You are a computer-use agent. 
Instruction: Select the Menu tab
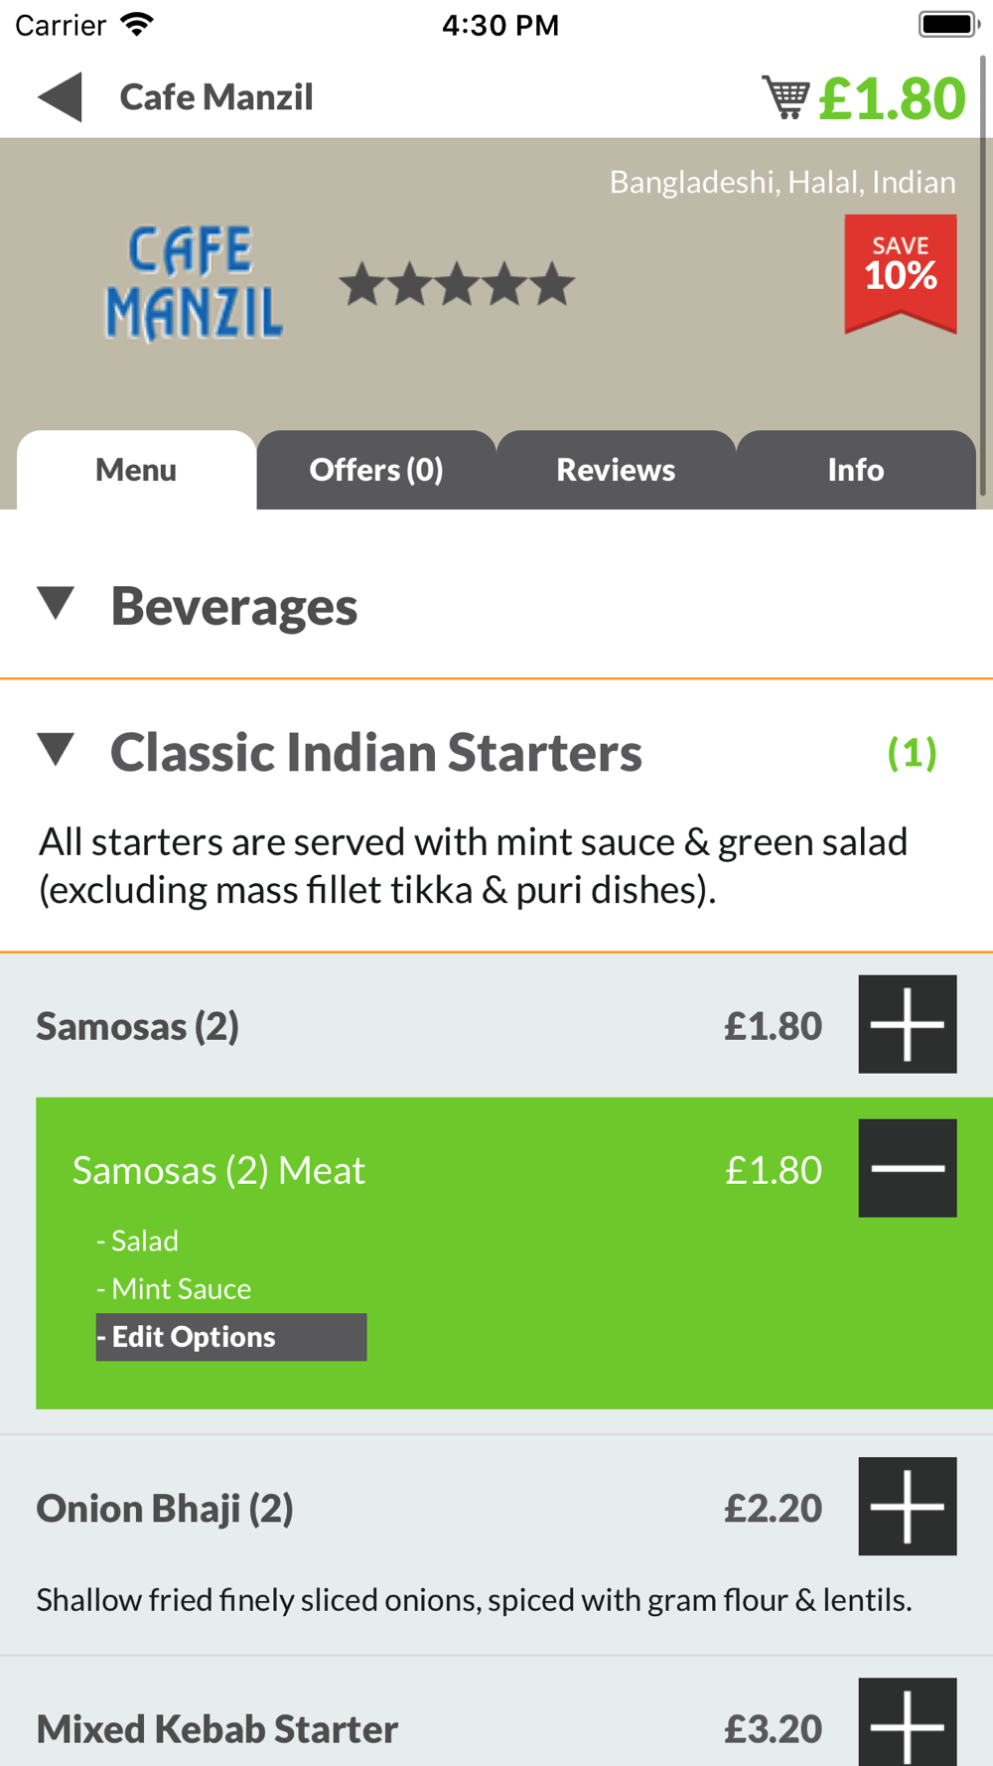click(x=136, y=470)
